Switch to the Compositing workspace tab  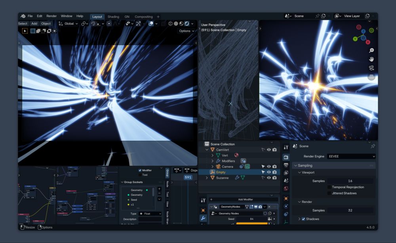coord(144,17)
